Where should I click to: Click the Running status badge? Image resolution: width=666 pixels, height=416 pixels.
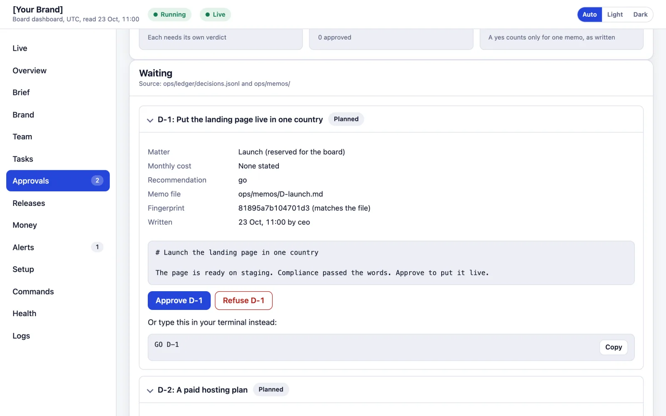coord(169,15)
